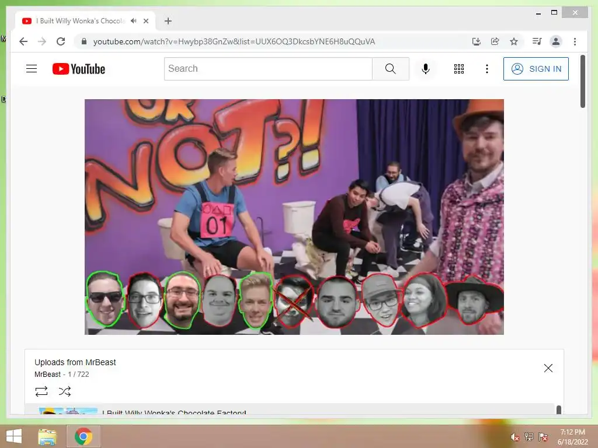Image resolution: width=598 pixels, height=448 pixels.
Task: Open the Chrome profile avatar menu
Action: [x=556, y=41]
